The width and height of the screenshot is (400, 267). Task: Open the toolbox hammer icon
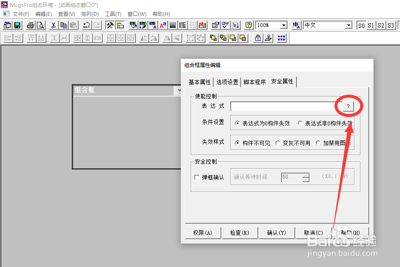click(x=110, y=25)
